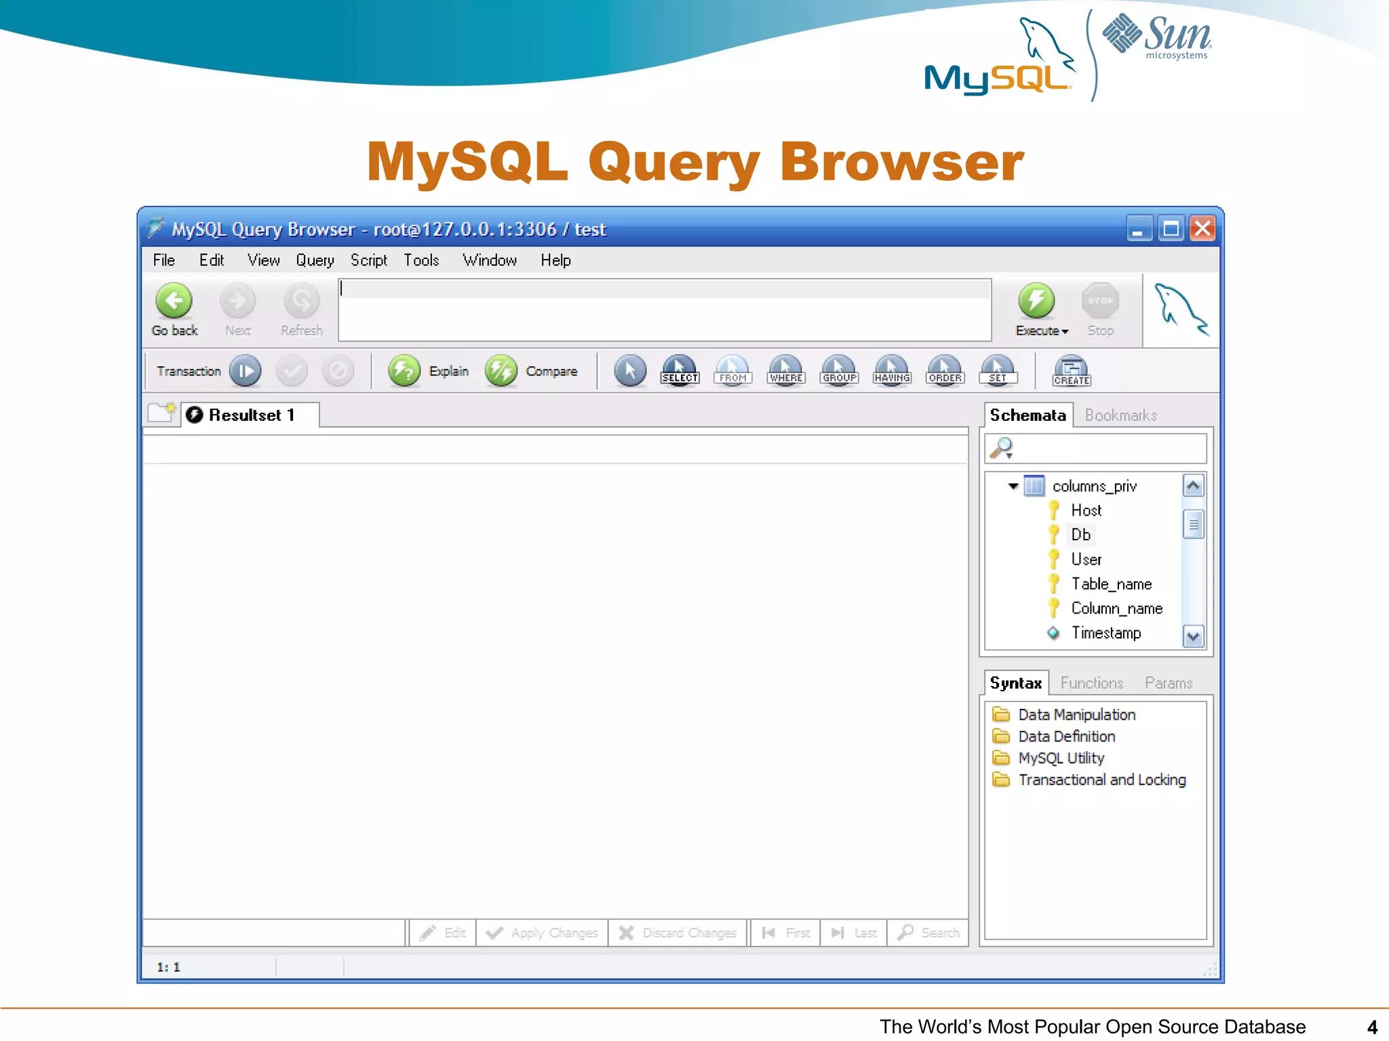Image resolution: width=1389 pixels, height=1041 pixels.
Task: Open the Data Definition folder
Action: pyautogui.click(x=1053, y=736)
